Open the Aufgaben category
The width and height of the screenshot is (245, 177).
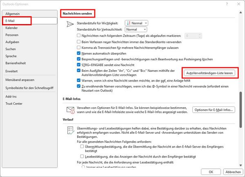pyautogui.click(x=30, y=42)
